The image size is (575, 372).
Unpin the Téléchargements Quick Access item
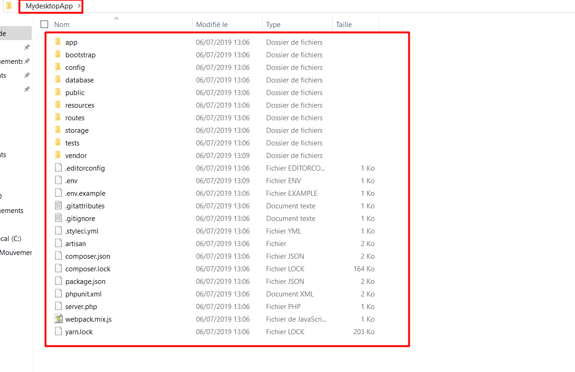coord(27,61)
